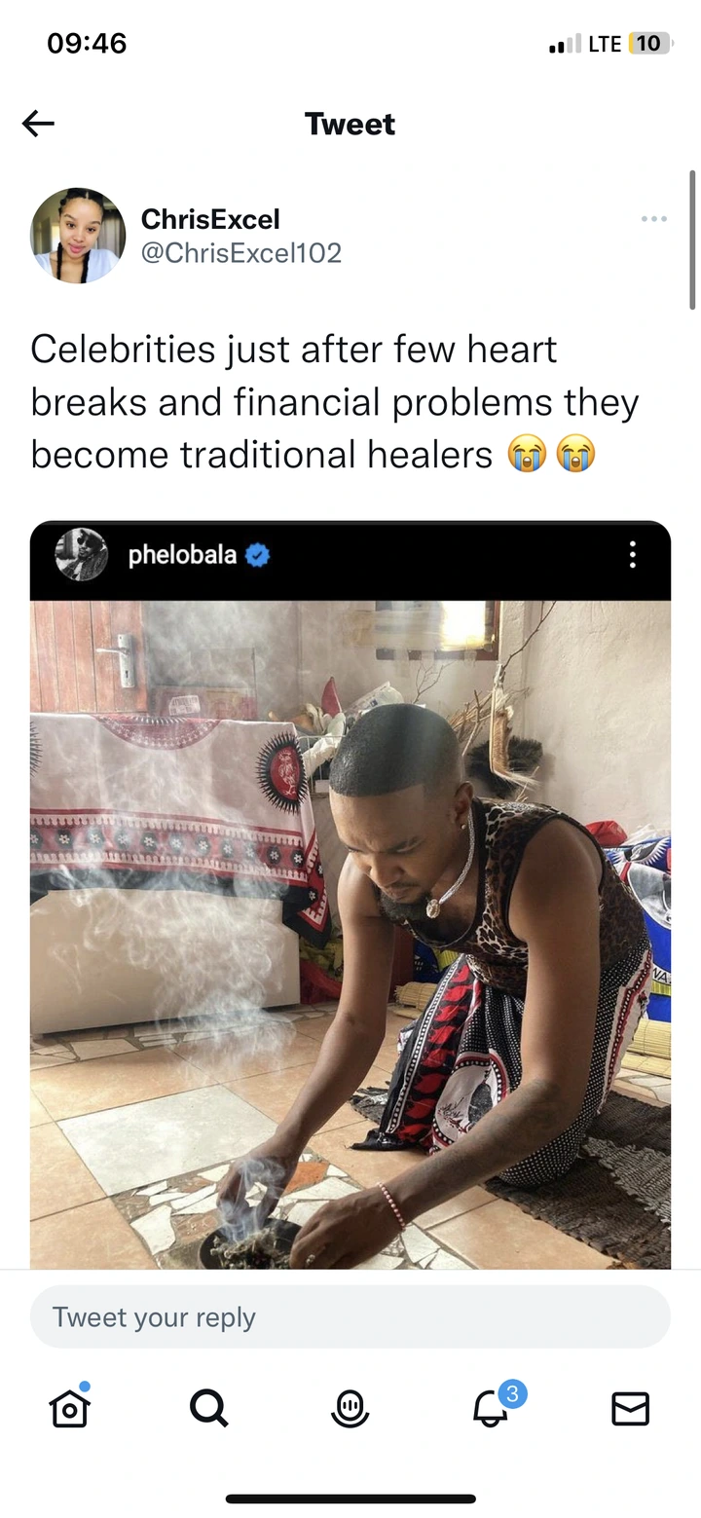Image resolution: width=701 pixels, height=1518 pixels.
Task: Open the @ChrisExcel102 handle link
Action: pyautogui.click(x=241, y=253)
